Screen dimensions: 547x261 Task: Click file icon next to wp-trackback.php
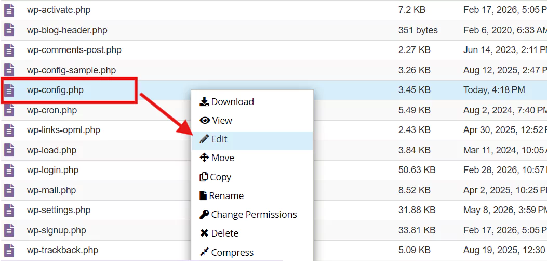[9, 251]
